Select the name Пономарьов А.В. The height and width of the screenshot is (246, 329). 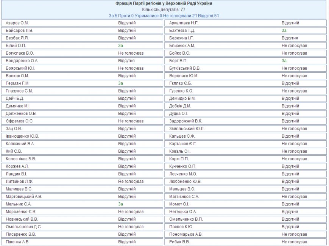[x=186, y=235]
